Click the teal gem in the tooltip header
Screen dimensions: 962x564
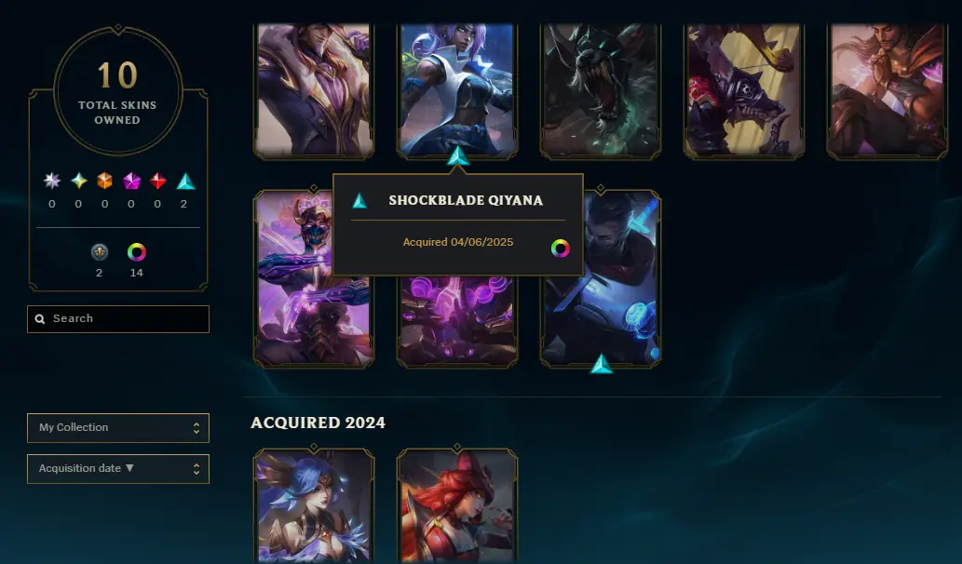click(359, 200)
